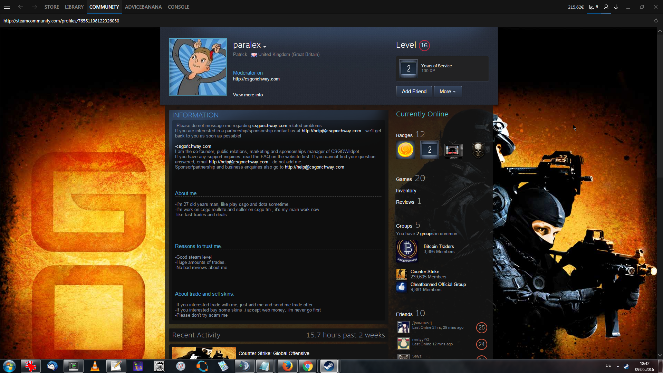The width and height of the screenshot is (663, 373).
Task: Click the gold coin badge
Action: pyautogui.click(x=405, y=150)
